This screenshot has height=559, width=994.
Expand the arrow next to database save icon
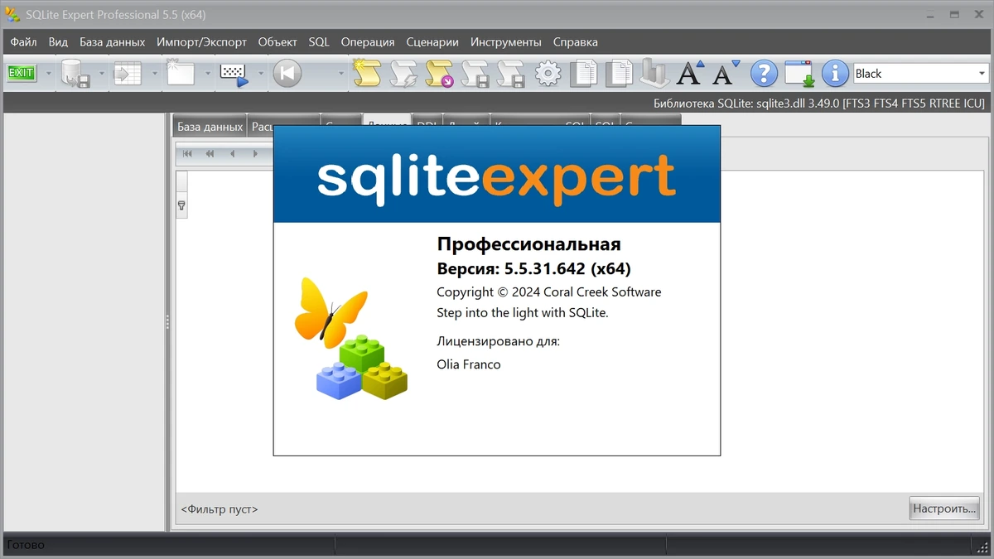click(102, 74)
